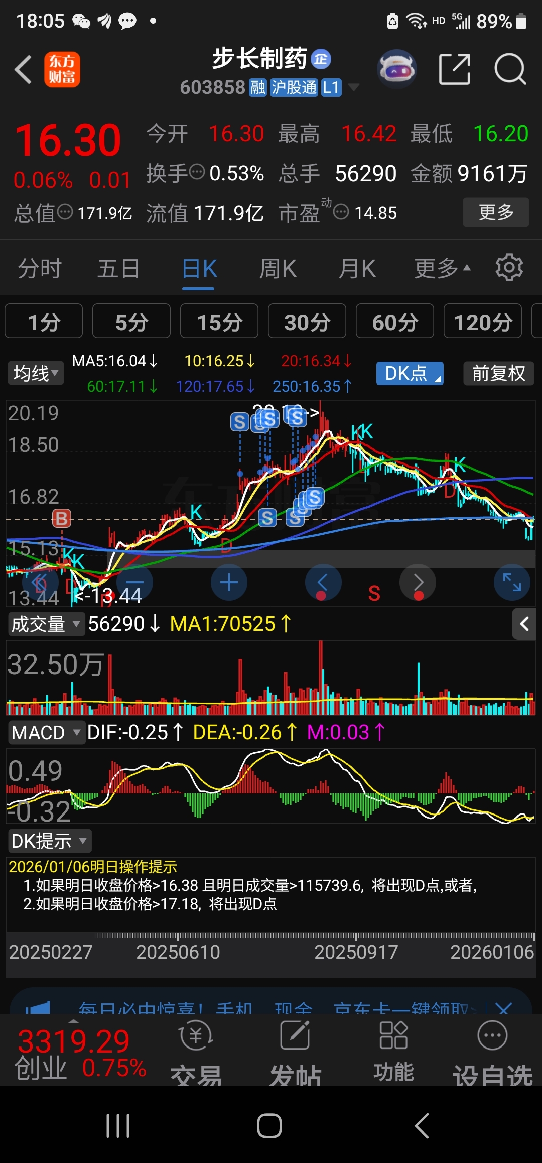
Task: Select the 15分 minute period
Action: [219, 321]
